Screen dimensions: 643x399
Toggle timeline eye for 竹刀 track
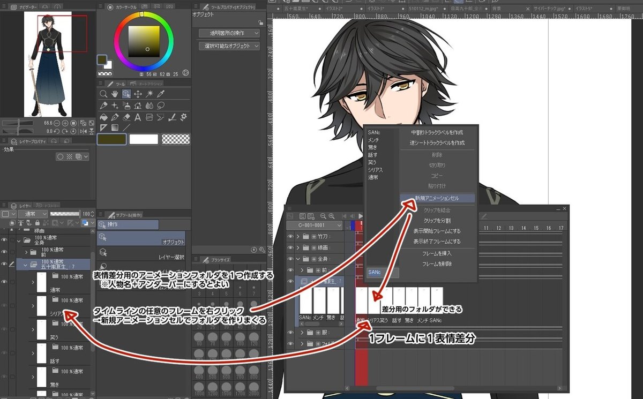click(x=291, y=236)
